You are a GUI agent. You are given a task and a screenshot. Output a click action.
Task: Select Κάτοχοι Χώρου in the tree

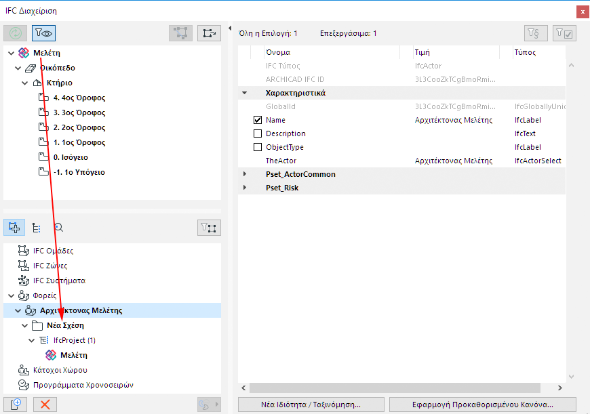(x=60, y=370)
